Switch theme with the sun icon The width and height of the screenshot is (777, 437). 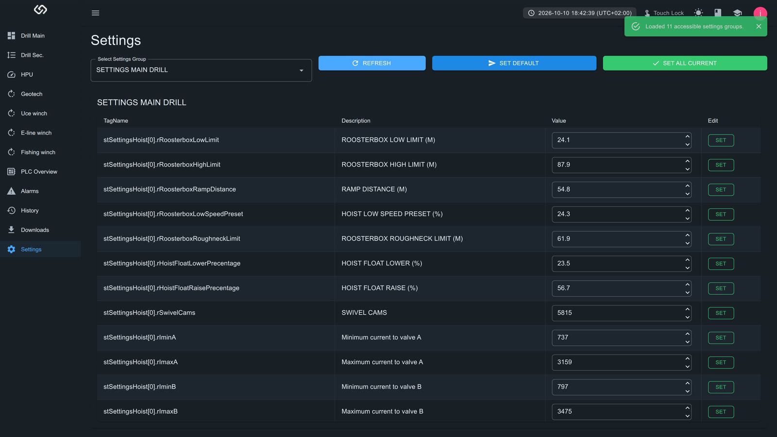tap(698, 13)
